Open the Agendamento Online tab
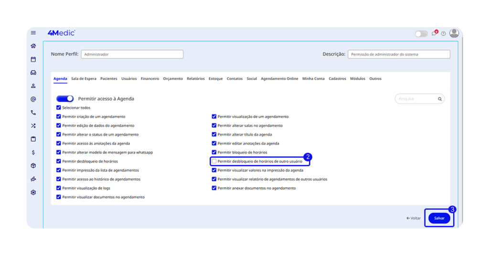 pyautogui.click(x=279, y=79)
